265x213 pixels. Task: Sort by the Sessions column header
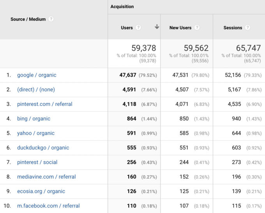click(233, 28)
